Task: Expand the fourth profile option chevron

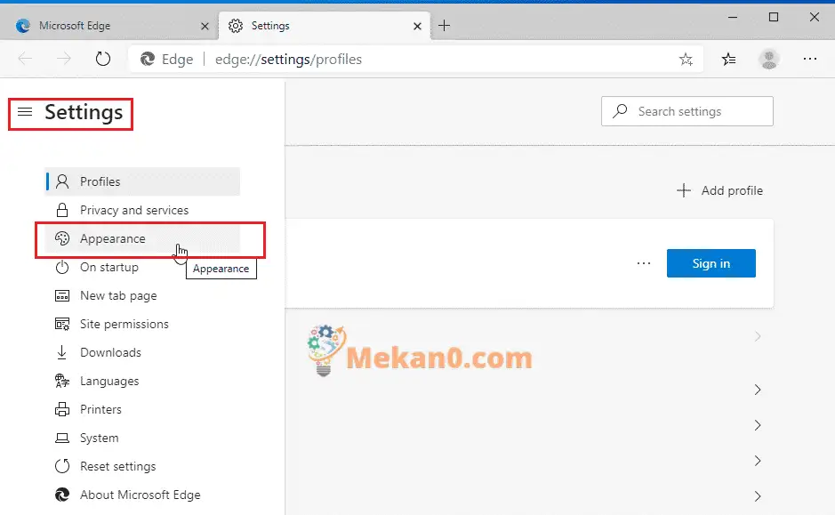Action: point(758,461)
